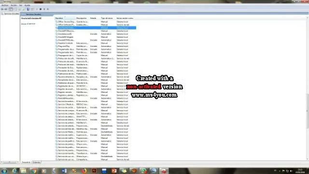Select the highlighted OracleJobSchedulerXE service row
The image size is (309, 174).
pyautogui.click(x=96, y=28)
